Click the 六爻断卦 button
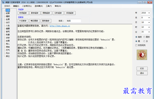 [x=23, y=21]
